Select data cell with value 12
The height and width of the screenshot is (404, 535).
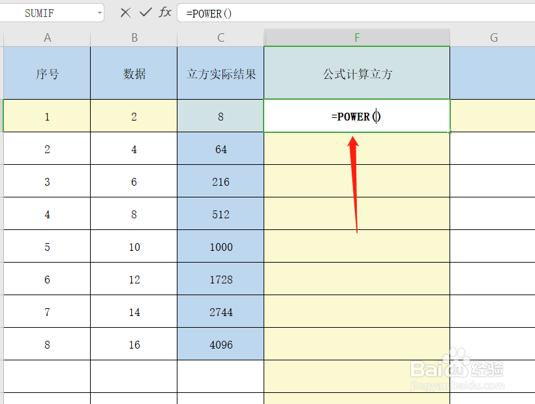point(134,279)
